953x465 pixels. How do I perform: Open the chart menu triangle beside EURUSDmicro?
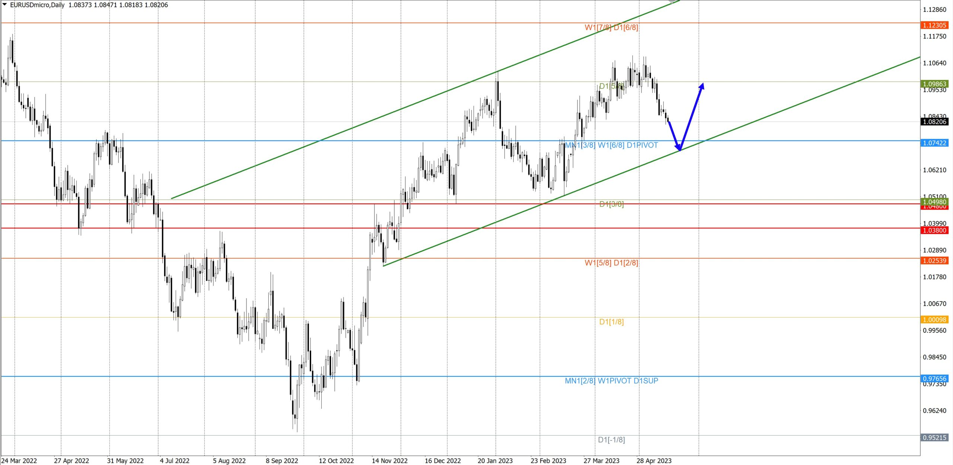pos(4,4)
